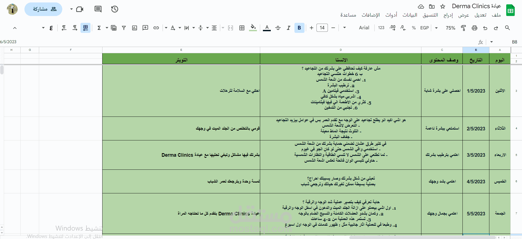Open the تعديل menu
Image resolution: width=522 pixels, height=239 pixels.
pyautogui.click(x=480, y=15)
